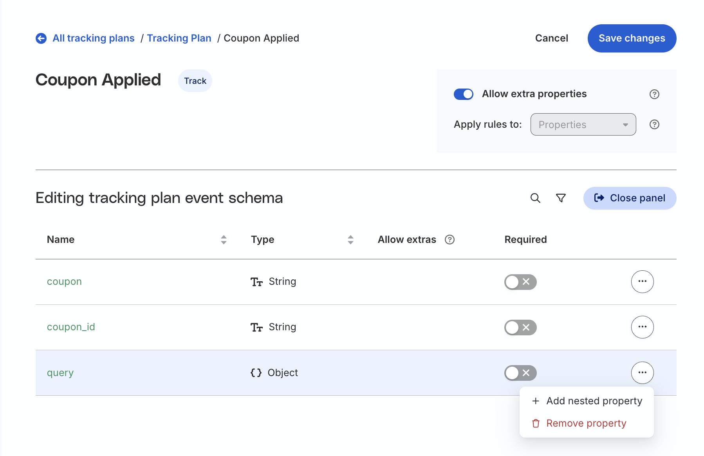Mark the query property as required

[x=520, y=373]
